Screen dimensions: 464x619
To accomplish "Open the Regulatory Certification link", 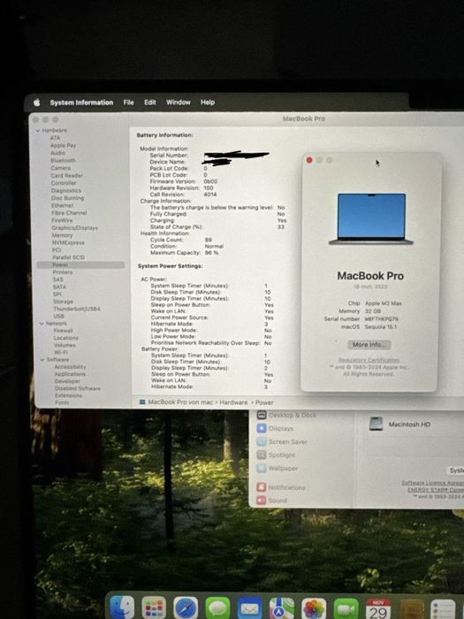I will (369, 360).
